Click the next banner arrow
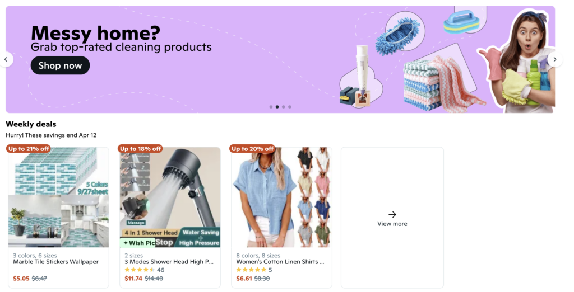574x292 pixels. [555, 59]
